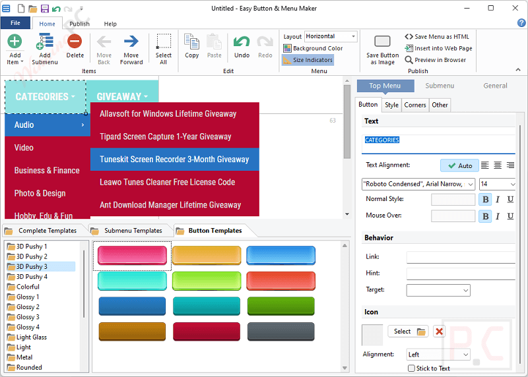The width and height of the screenshot is (528, 377).
Task: Toggle italic for Mouse Over
Action: coord(498,216)
